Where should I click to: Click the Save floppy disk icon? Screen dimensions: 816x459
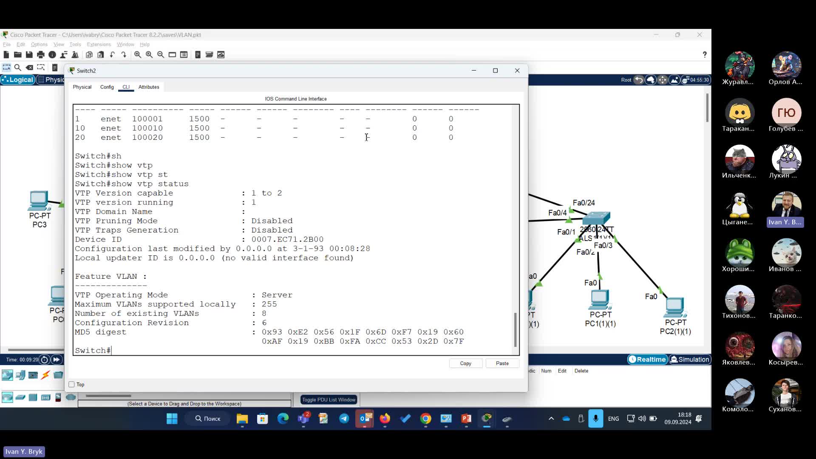(29, 54)
